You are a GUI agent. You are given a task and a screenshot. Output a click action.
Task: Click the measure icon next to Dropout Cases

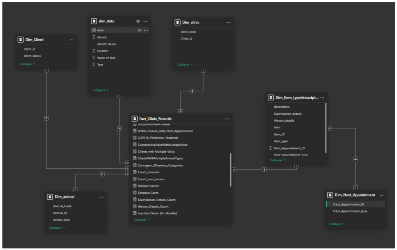click(x=135, y=193)
